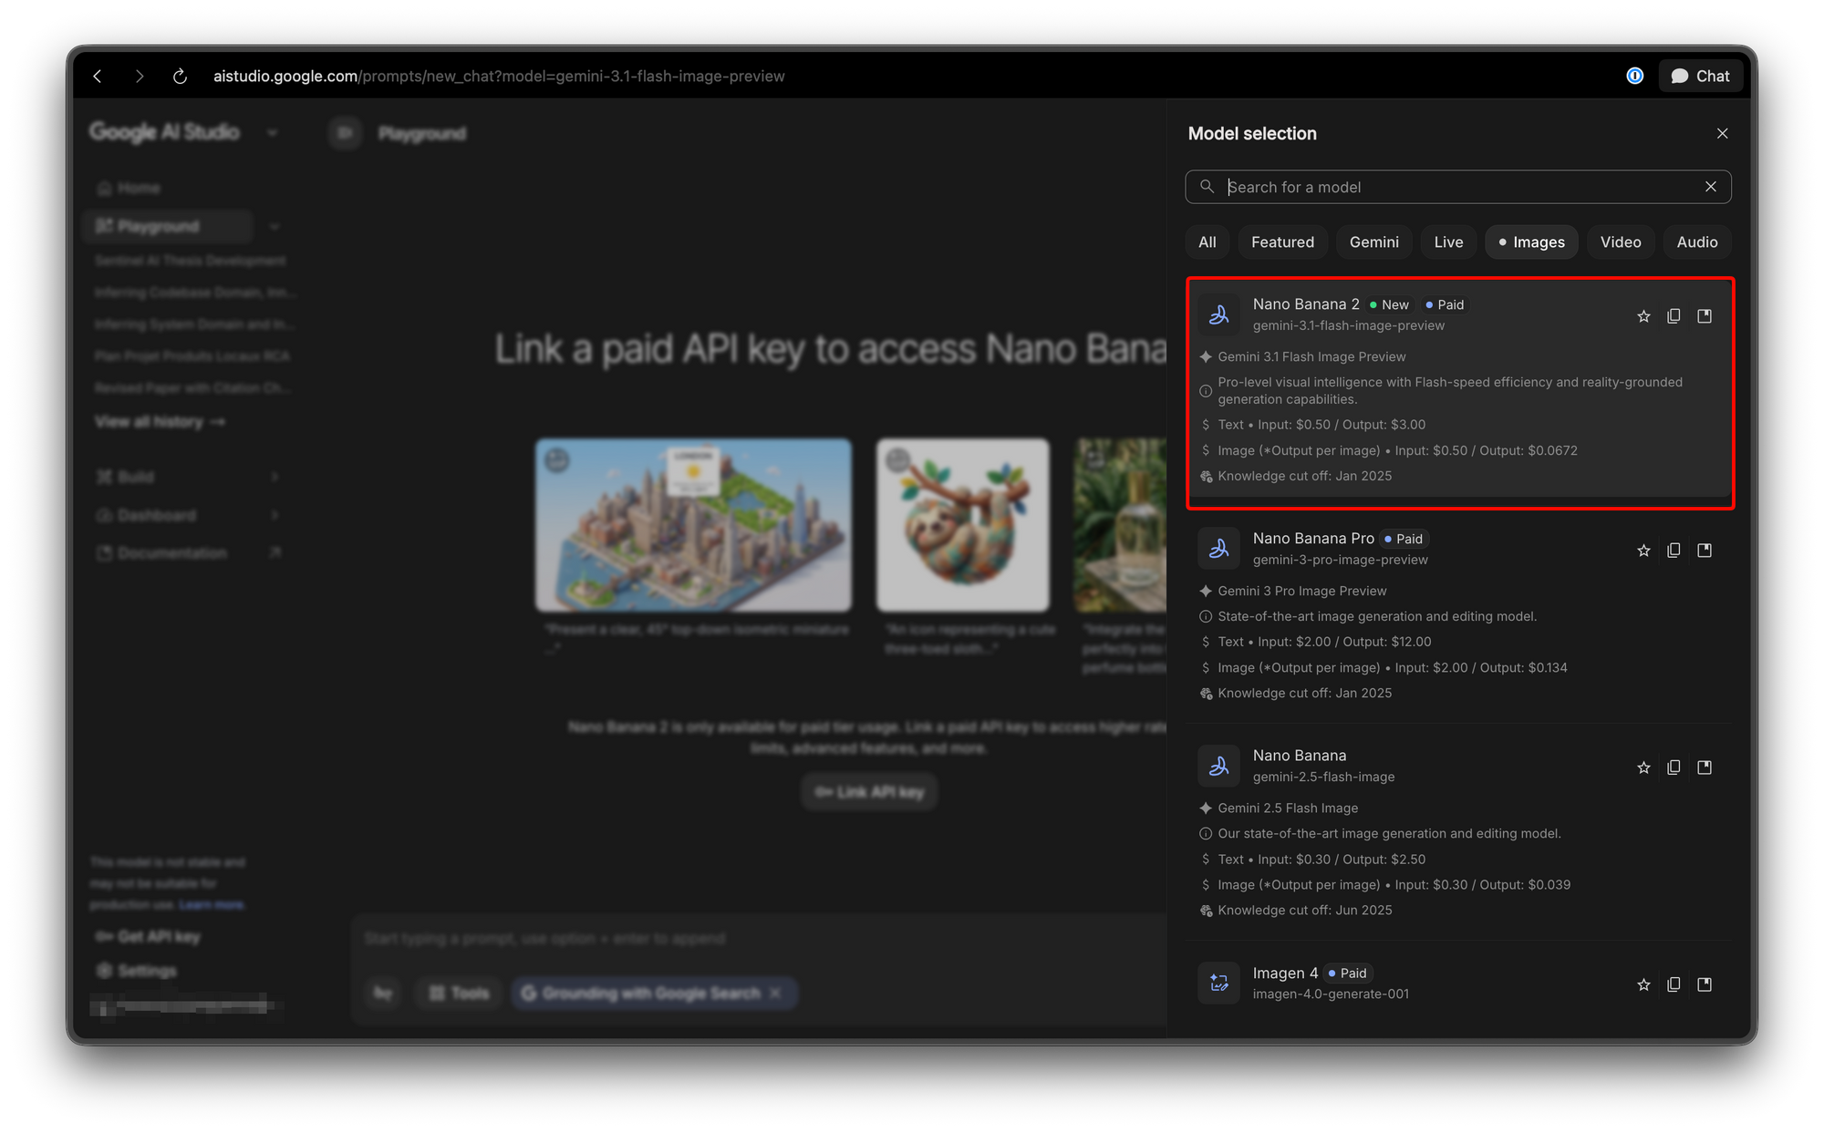Open the Documentation sidebar link
1824x1133 pixels.
pyautogui.click(x=187, y=553)
